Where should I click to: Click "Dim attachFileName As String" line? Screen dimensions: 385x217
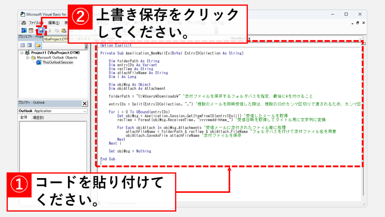coord(138,73)
